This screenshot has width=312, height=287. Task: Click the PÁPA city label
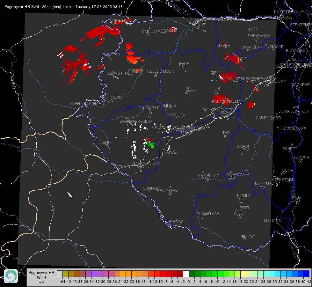184,63
